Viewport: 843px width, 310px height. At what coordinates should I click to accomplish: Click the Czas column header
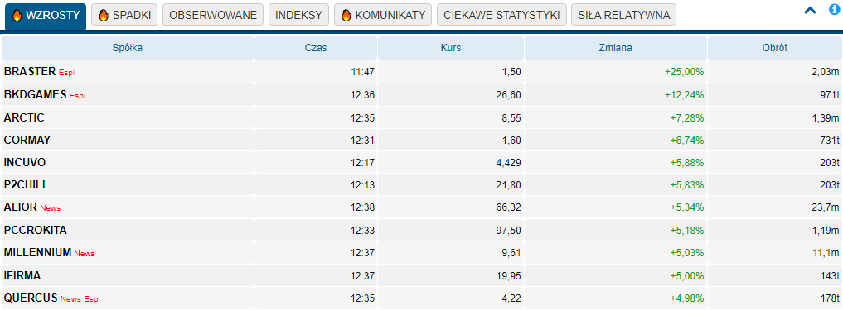[x=316, y=48]
